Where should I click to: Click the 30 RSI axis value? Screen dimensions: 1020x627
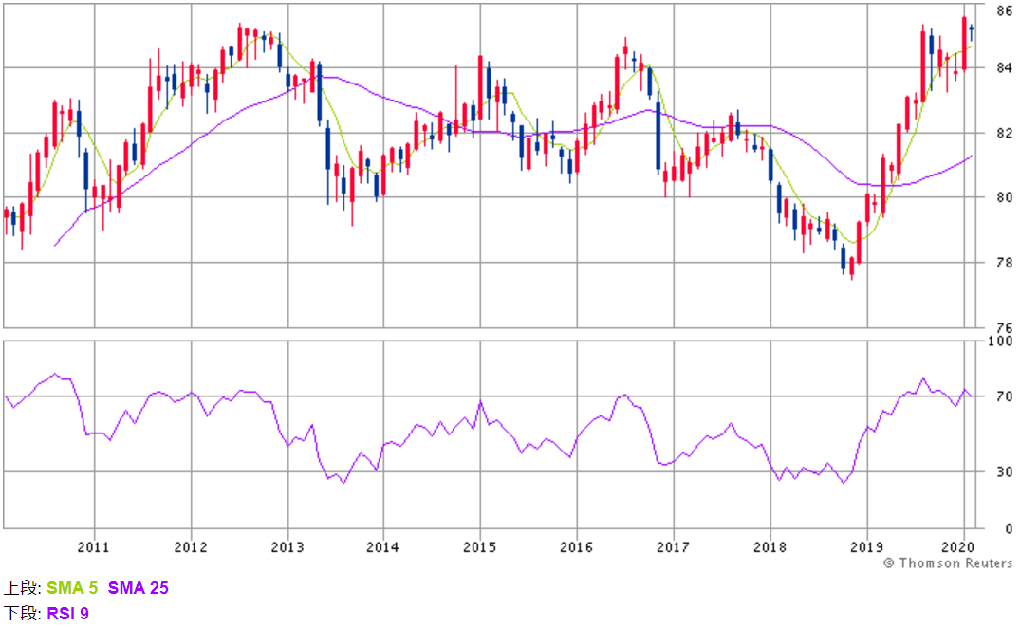tap(1005, 471)
